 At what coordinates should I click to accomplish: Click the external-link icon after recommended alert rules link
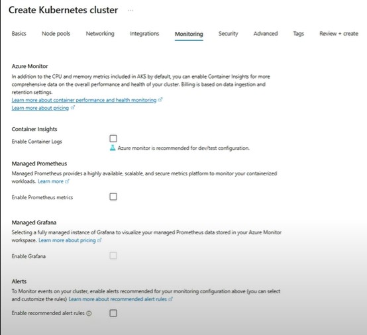pyautogui.click(x=171, y=299)
